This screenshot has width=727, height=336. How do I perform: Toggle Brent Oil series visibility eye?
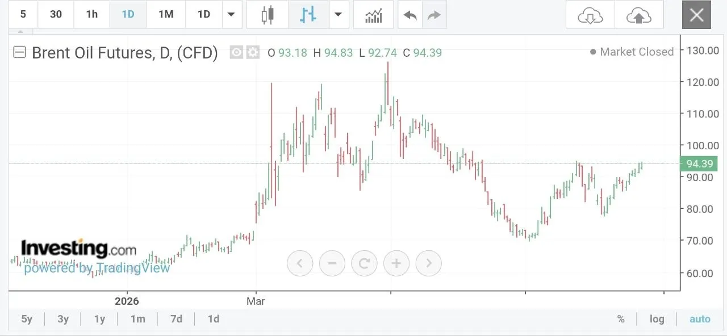236,53
